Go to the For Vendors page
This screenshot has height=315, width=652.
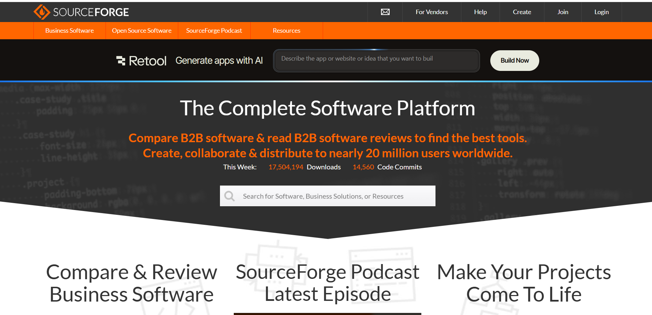tap(432, 12)
